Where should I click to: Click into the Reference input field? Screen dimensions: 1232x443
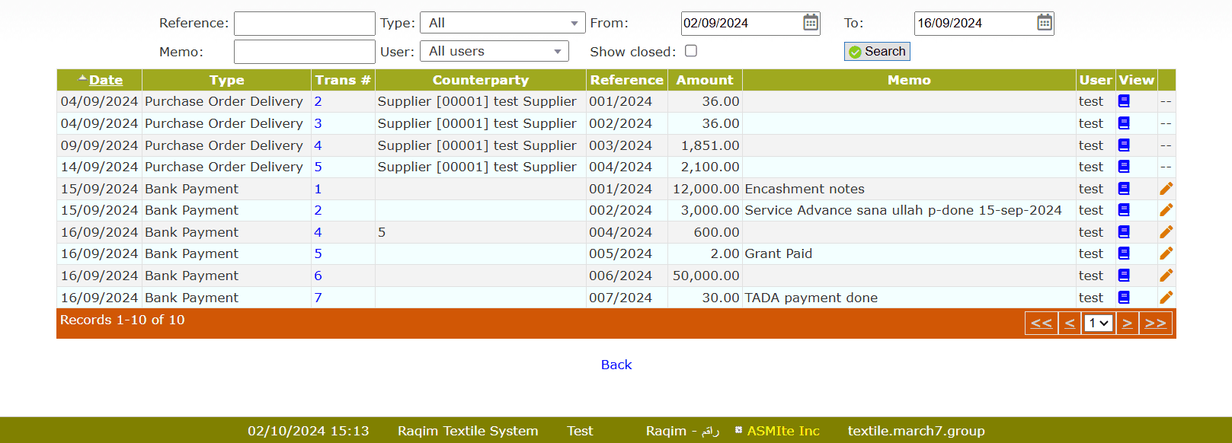tap(304, 24)
